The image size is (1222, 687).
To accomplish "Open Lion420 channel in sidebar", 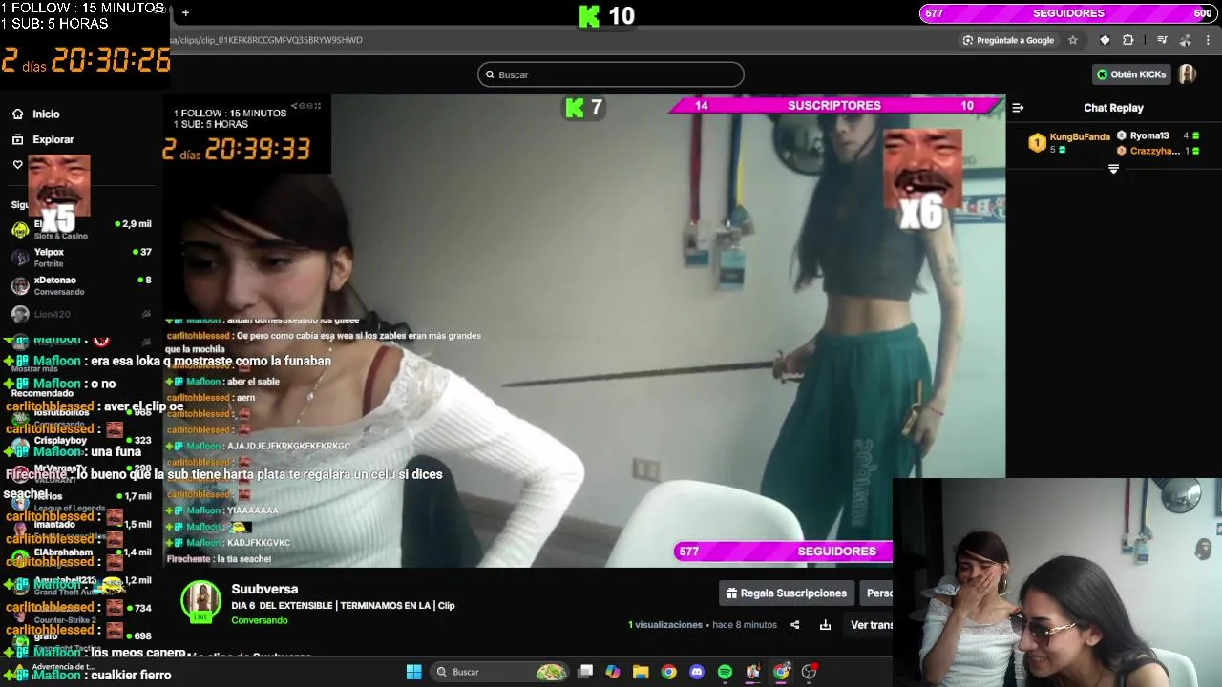I will [x=81, y=314].
